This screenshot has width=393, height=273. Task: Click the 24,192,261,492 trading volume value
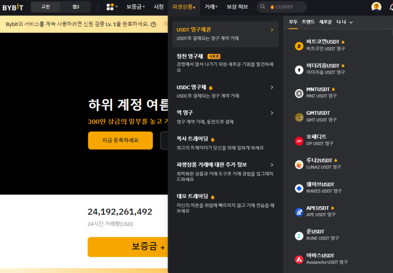click(x=120, y=212)
